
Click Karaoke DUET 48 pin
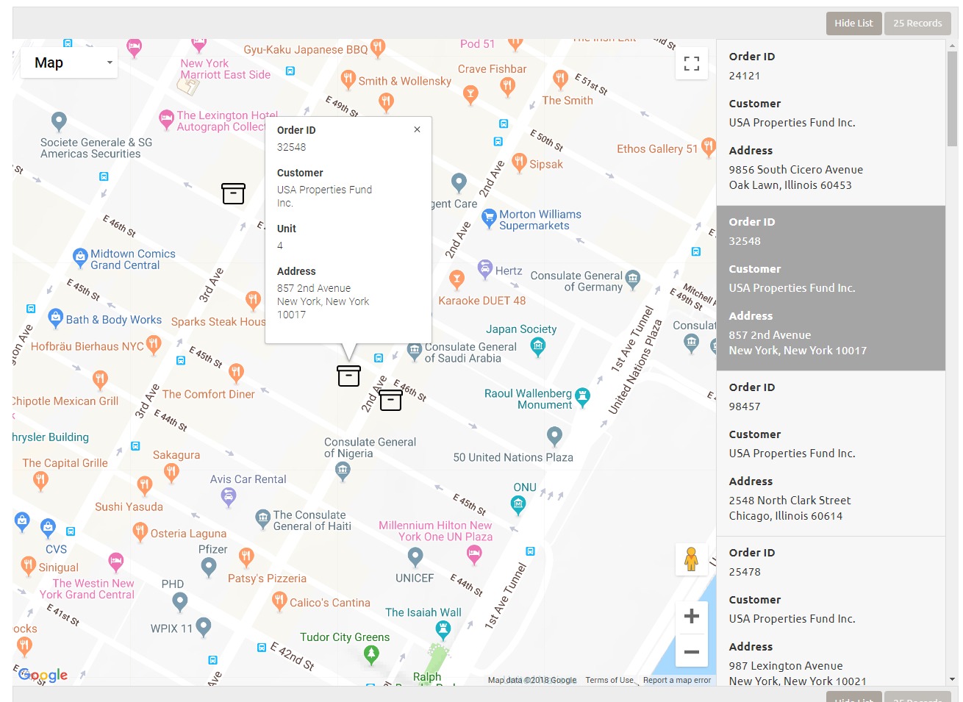coord(457,279)
